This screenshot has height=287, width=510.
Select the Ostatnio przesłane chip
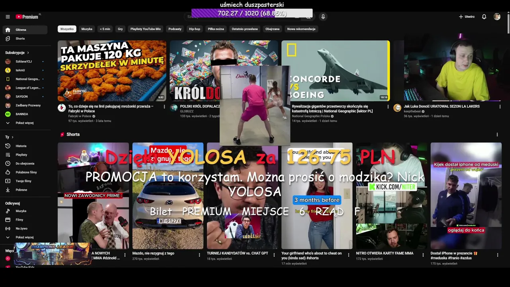(245, 29)
